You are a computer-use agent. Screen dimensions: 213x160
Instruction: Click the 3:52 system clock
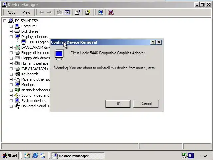[x=203, y=156]
